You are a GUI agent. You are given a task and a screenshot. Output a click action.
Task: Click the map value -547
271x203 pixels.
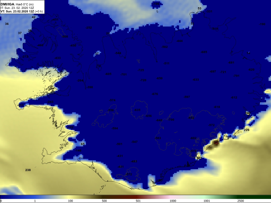[x=134, y=142]
